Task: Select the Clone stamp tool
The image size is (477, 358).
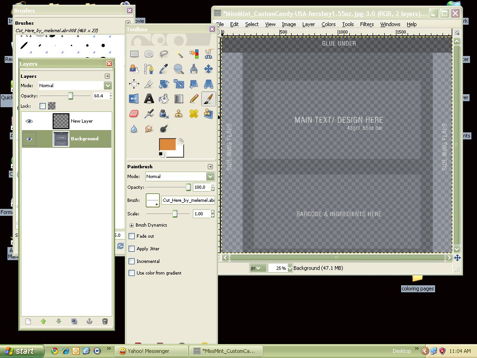Action: click(179, 114)
